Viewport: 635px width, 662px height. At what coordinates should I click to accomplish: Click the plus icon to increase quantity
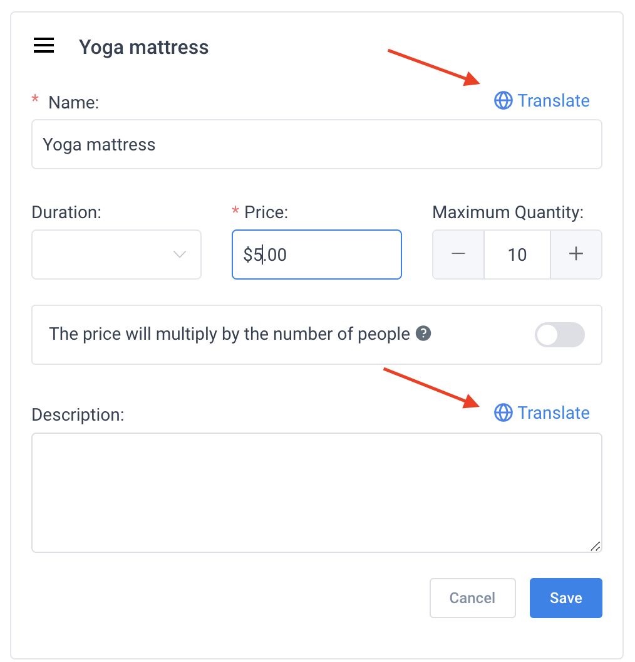tap(576, 254)
